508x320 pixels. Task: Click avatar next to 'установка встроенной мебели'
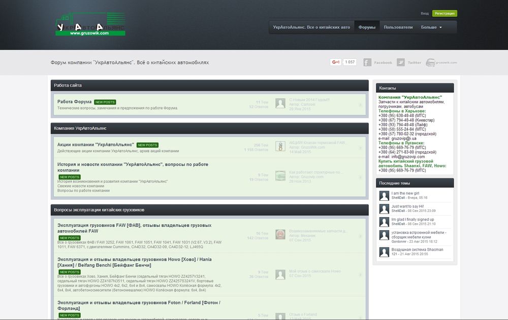[384, 235]
